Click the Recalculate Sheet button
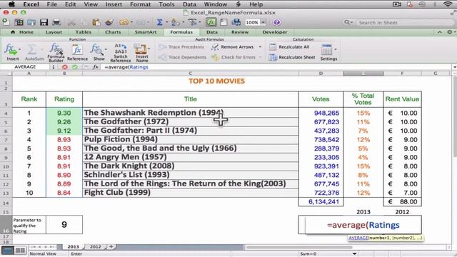 click(x=292, y=57)
